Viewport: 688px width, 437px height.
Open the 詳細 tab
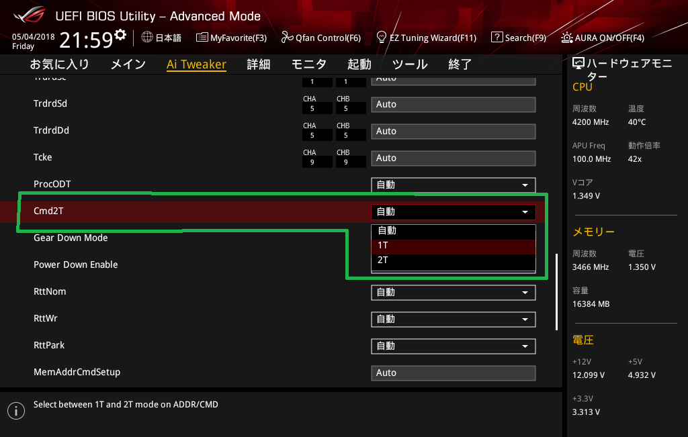click(x=259, y=64)
